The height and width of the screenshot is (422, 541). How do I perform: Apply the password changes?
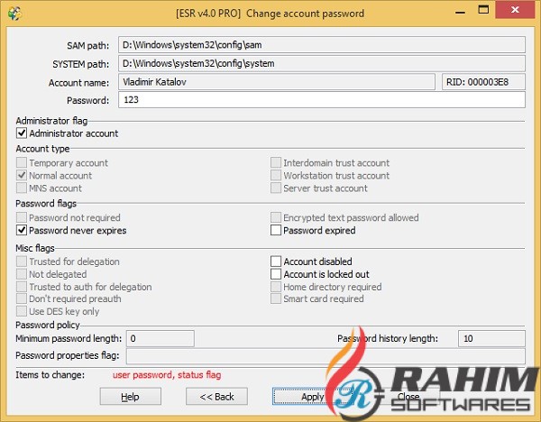point(312,397)
